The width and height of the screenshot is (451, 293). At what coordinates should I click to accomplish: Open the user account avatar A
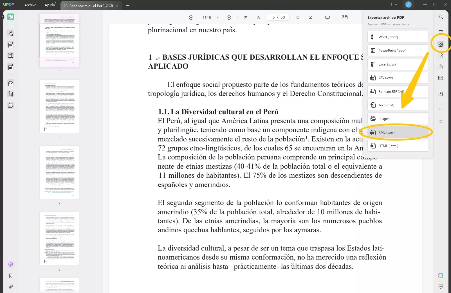(x=409, y=5)
